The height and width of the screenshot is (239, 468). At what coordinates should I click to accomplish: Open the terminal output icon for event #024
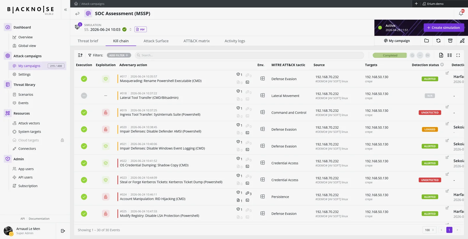pyautogui.click(x=247, y=200)
